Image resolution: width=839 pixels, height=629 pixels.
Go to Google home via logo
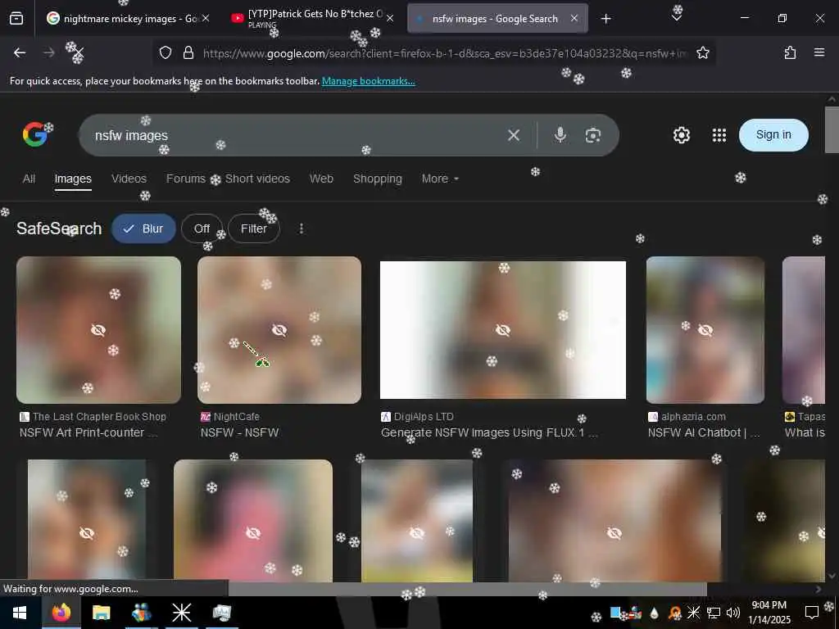[x=34, y=135]
